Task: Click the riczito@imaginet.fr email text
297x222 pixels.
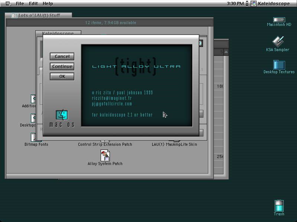Action: coord(112,98)
